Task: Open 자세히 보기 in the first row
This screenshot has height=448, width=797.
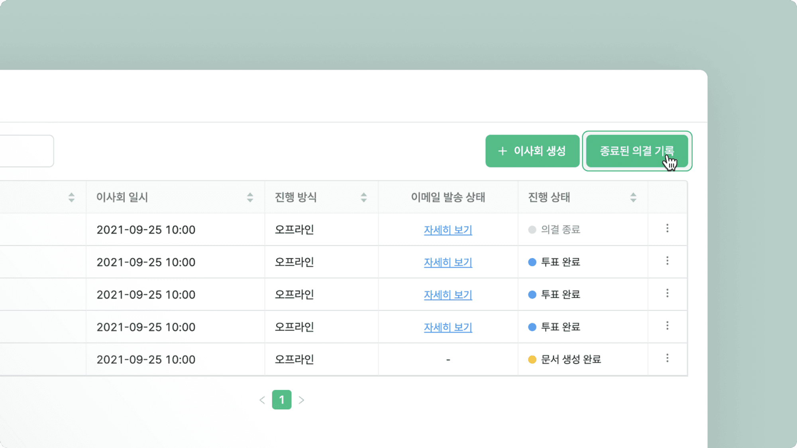Action: [448, 230]
